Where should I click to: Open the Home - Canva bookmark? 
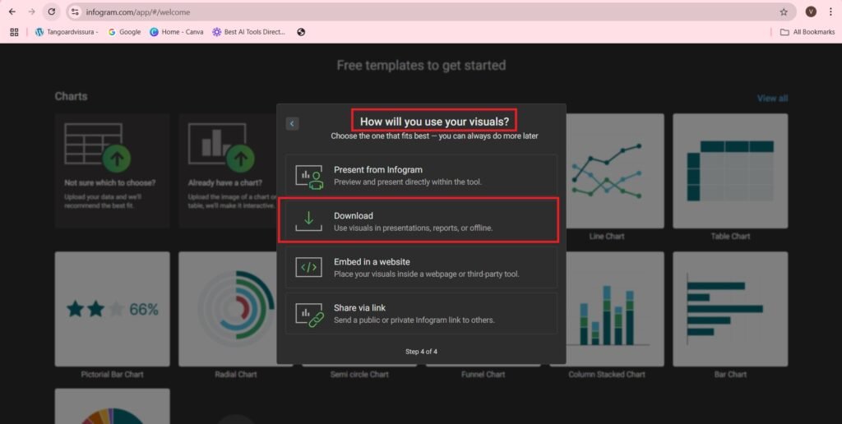point(177,32)
